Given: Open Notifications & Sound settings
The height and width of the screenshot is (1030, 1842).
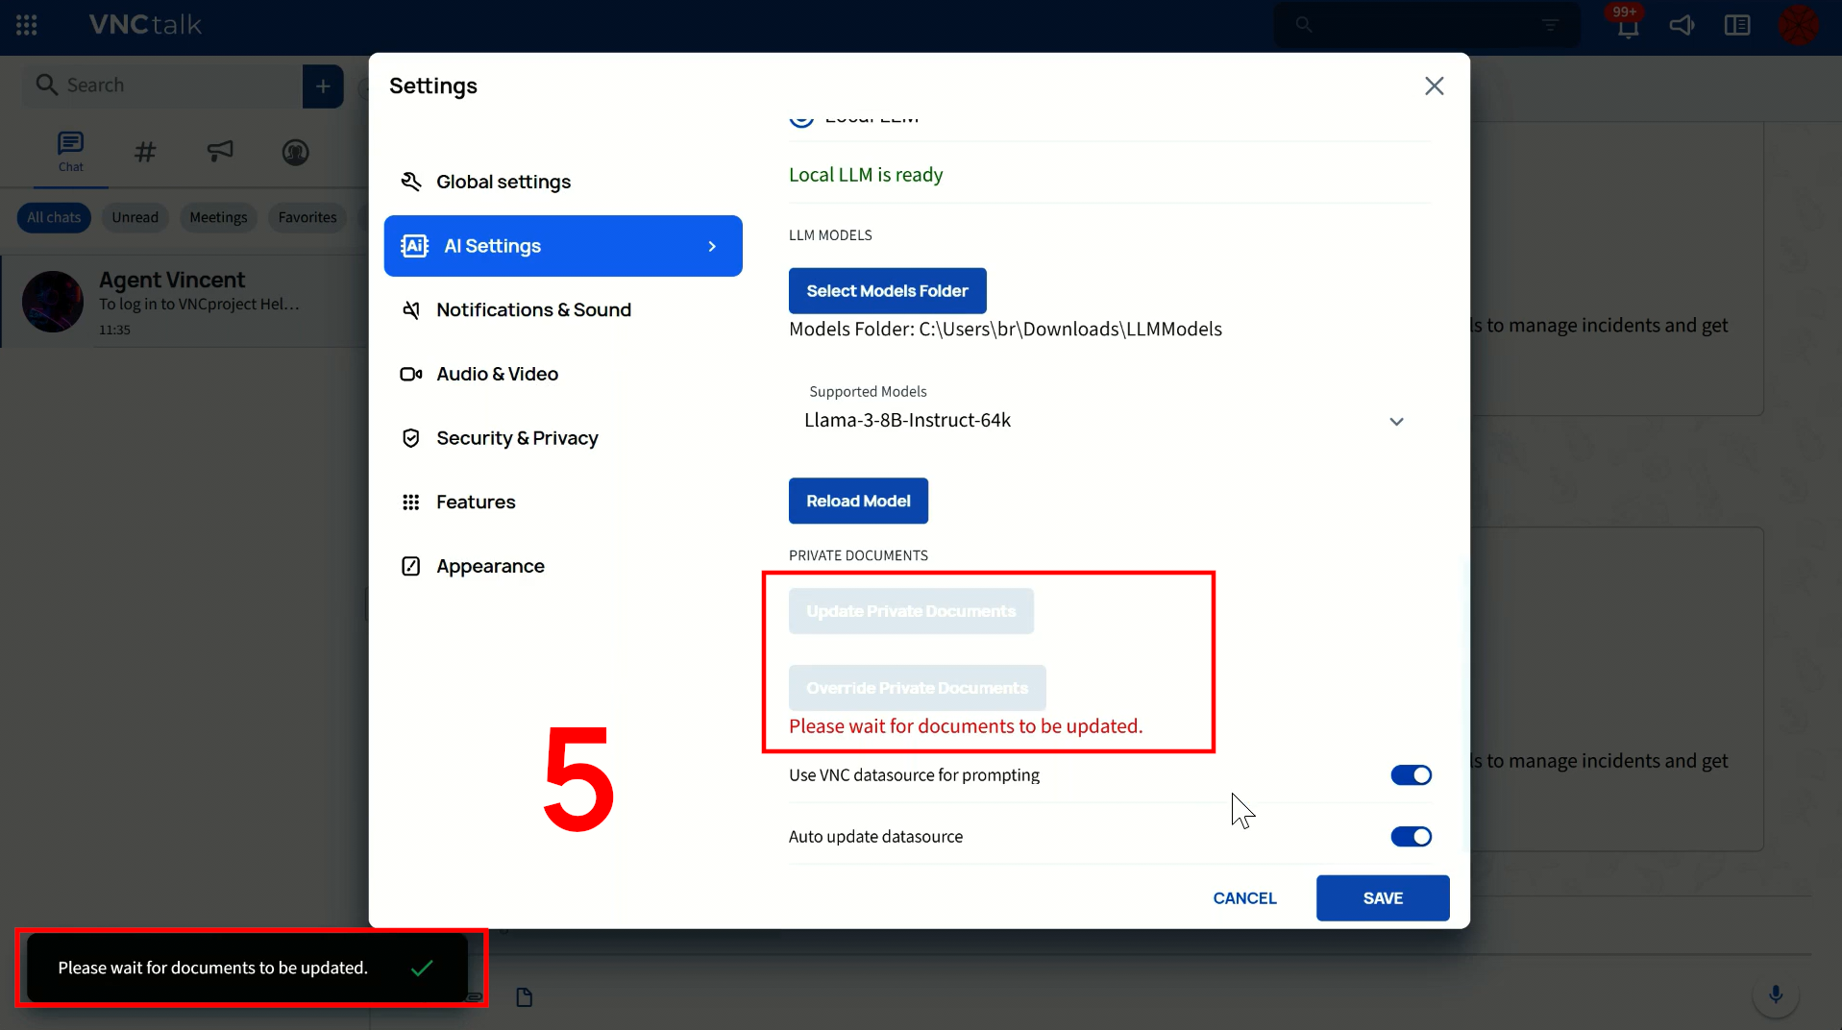Looking at the screenshot, I should pos(532,310).
